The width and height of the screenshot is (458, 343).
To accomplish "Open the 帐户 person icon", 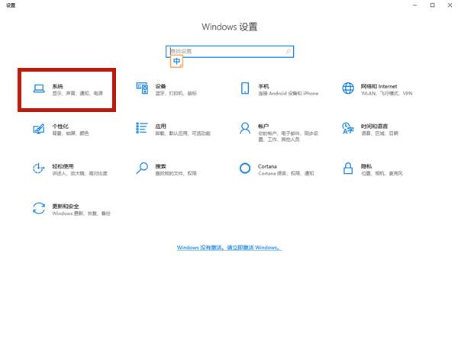I will pos(245,128).
